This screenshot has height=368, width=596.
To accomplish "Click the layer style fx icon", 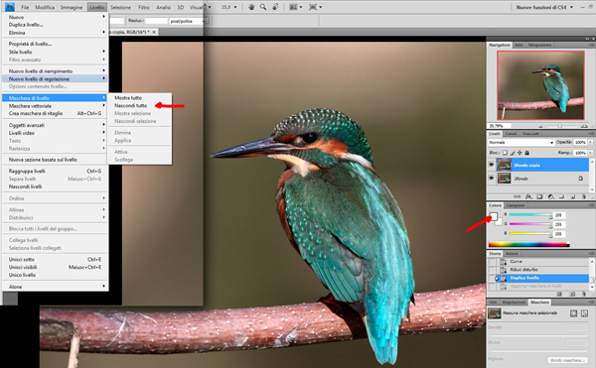I will (528, 196).
